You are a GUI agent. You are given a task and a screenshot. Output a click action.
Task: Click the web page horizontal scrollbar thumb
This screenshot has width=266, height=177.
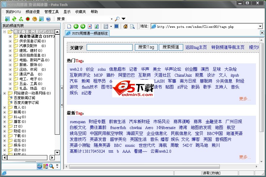point(144,166)
